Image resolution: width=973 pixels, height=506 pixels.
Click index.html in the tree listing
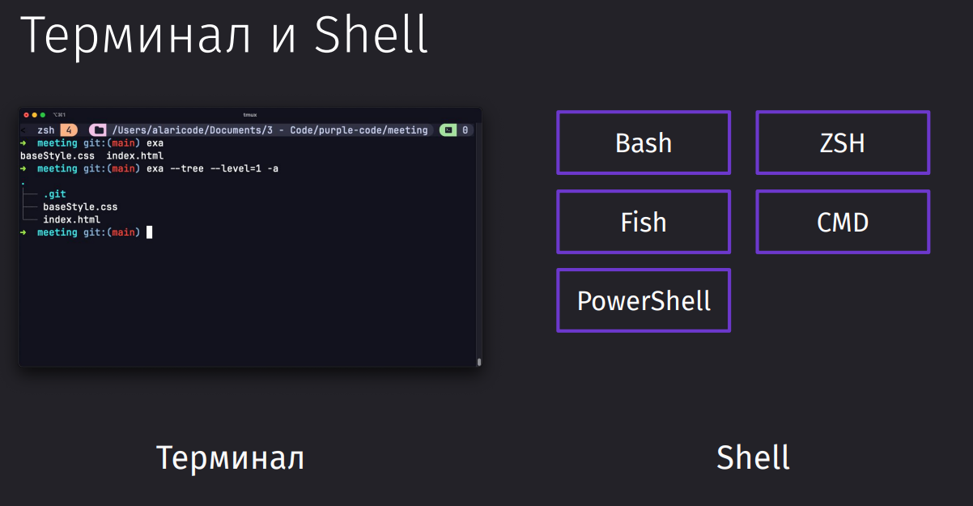point(72,219)
